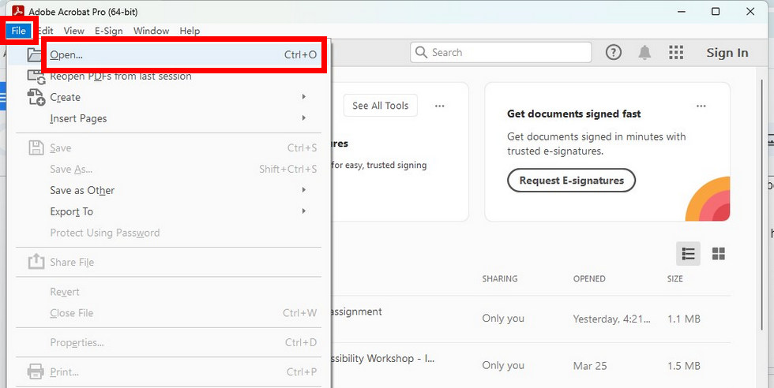
Task: Open ellipsis on Get documents signed card
Action: 701,106
